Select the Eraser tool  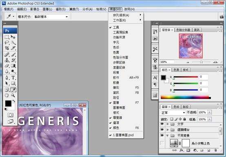pos(7,65)
